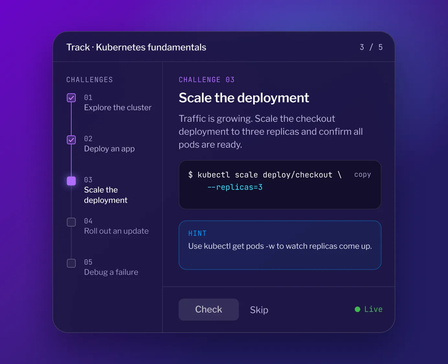448x364 pixels.
Task: Toggle the checked box for challenge 01
Action: [71, 97]
